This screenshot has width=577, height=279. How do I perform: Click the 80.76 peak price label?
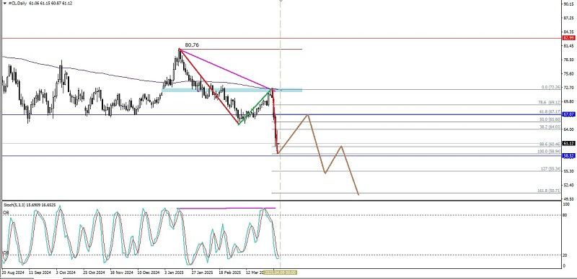[192, 45]
